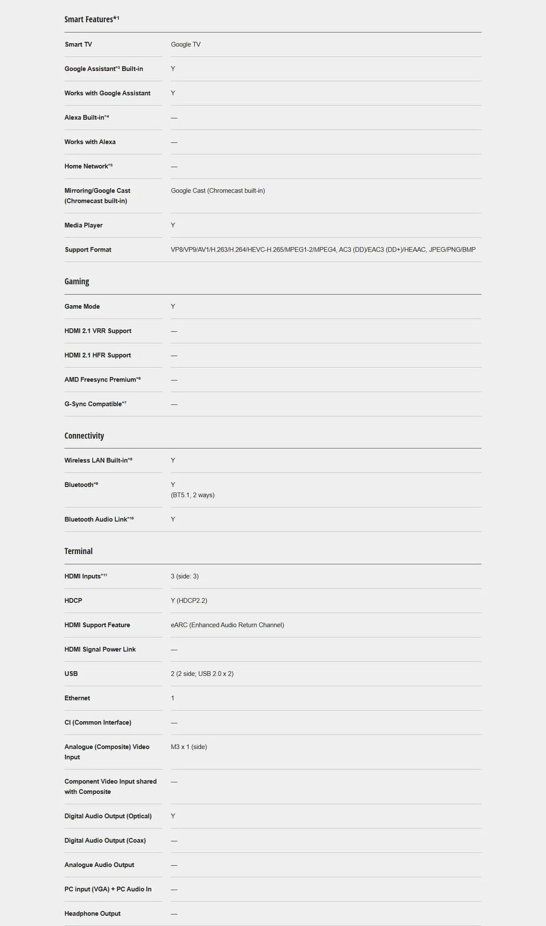The image size is (546, 926).
Task: Click the Headphone Output row label
Action: [x=93, y=914]
